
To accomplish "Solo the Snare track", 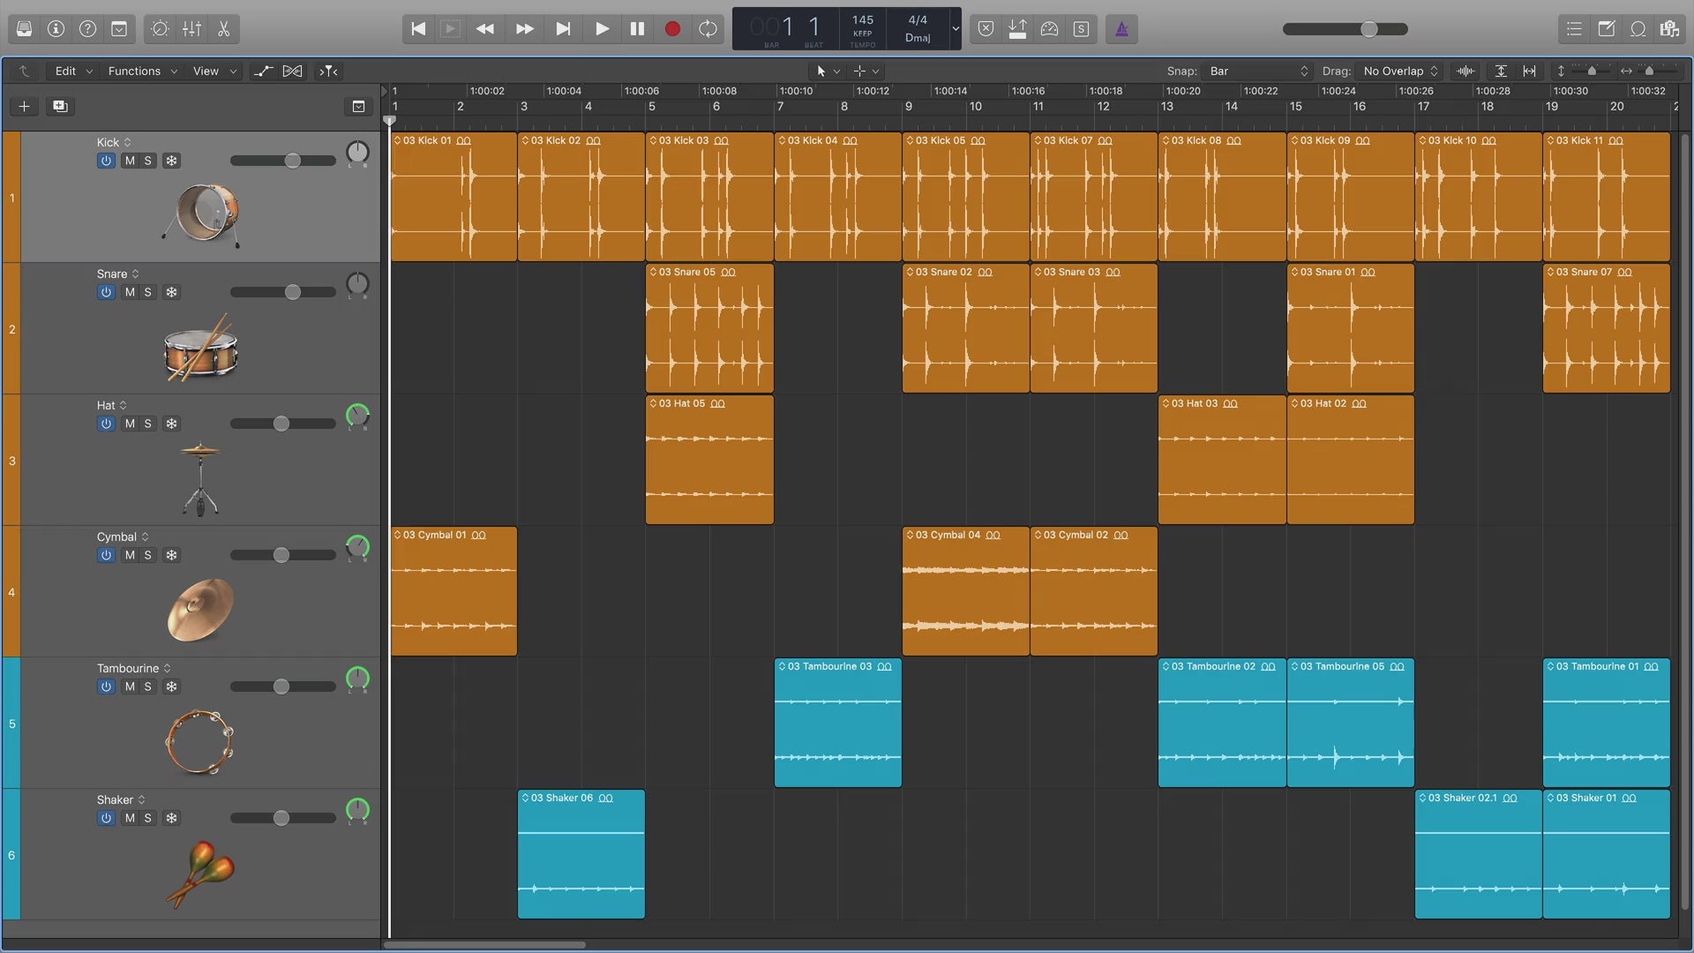I will pos(148,292).
